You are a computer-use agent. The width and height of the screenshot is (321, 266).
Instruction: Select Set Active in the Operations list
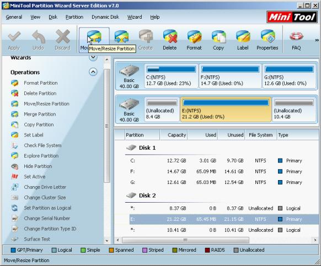35,176
